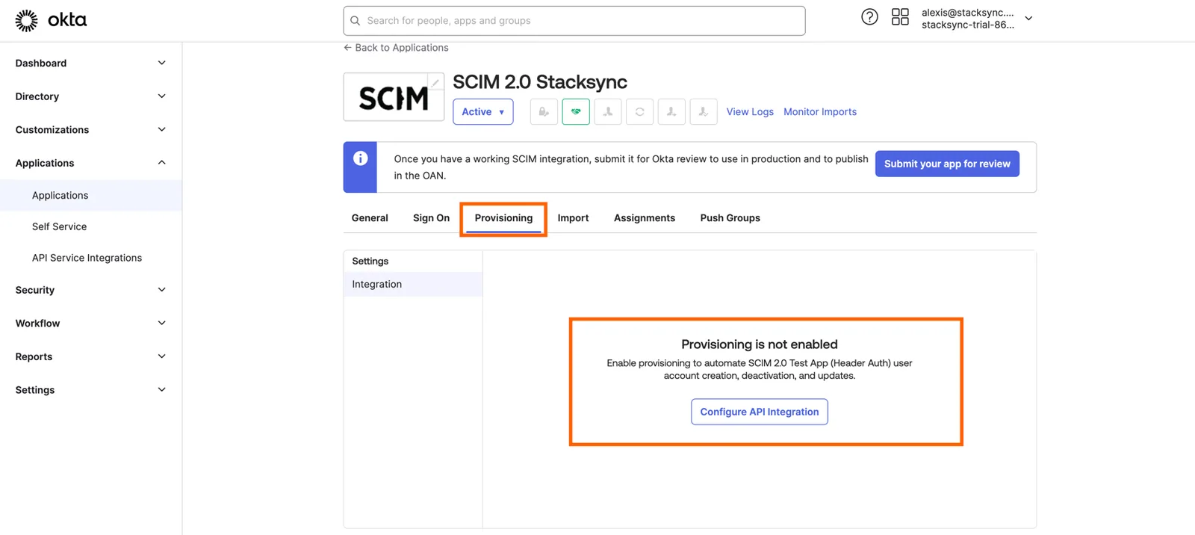This screenshot has width=1195, height=535.
Task: Open the apps grid icon
Action: (x=900, y=17)
